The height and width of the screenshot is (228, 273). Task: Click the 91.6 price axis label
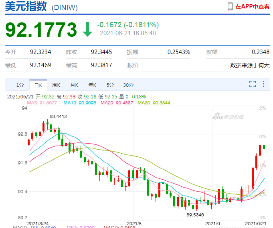[x=22, y=163]
